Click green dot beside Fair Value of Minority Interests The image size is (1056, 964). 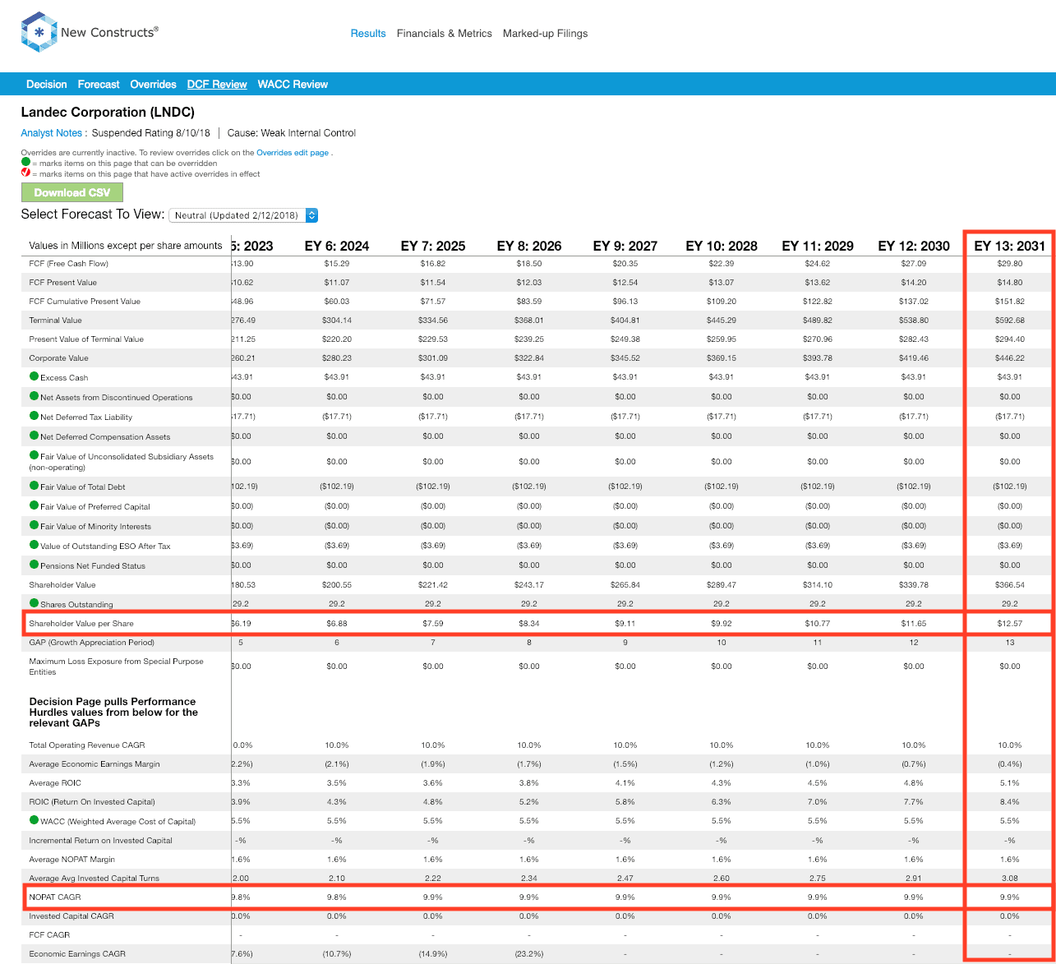[35, 526]
